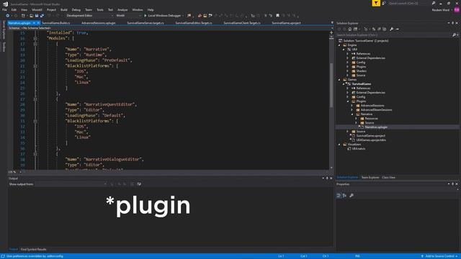
Task: Expand AdvancedSessions folder in Solution Explorer
Action: (x=352, y=106)
